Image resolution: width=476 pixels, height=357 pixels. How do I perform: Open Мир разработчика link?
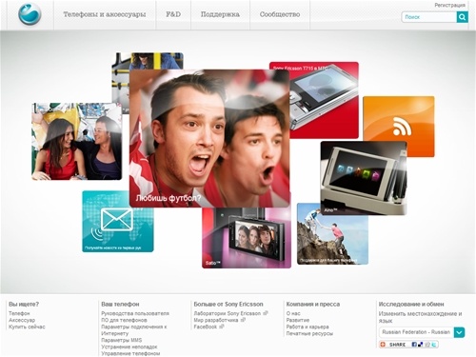point(216,320)
